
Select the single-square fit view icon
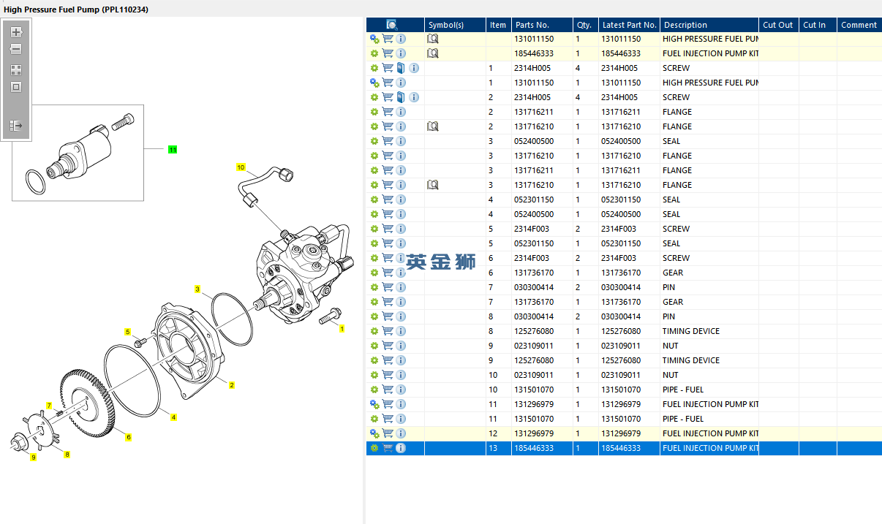point(16,87)
